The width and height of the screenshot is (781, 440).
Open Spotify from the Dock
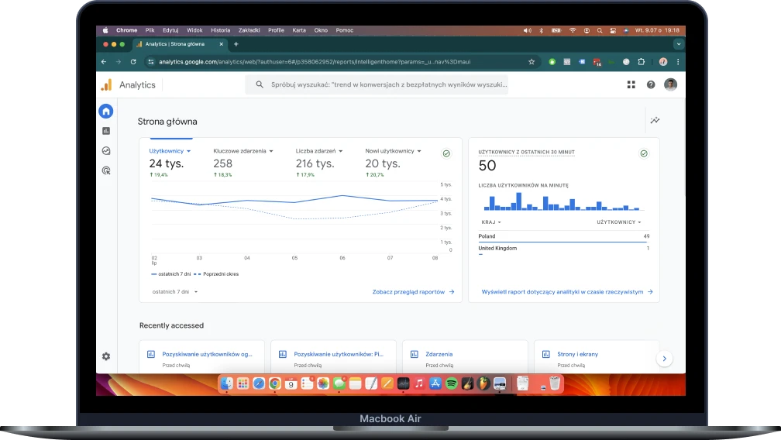(451, 383)
